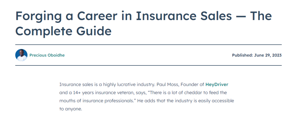Click the words "Complete Guide" in title
This screenshot has height=119, width=297.
(63, 31)
